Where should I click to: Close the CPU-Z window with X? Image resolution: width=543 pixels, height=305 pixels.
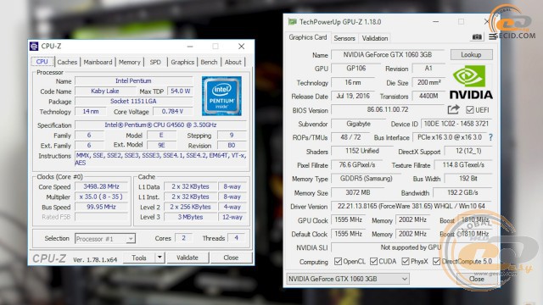[x=241, y=46]
